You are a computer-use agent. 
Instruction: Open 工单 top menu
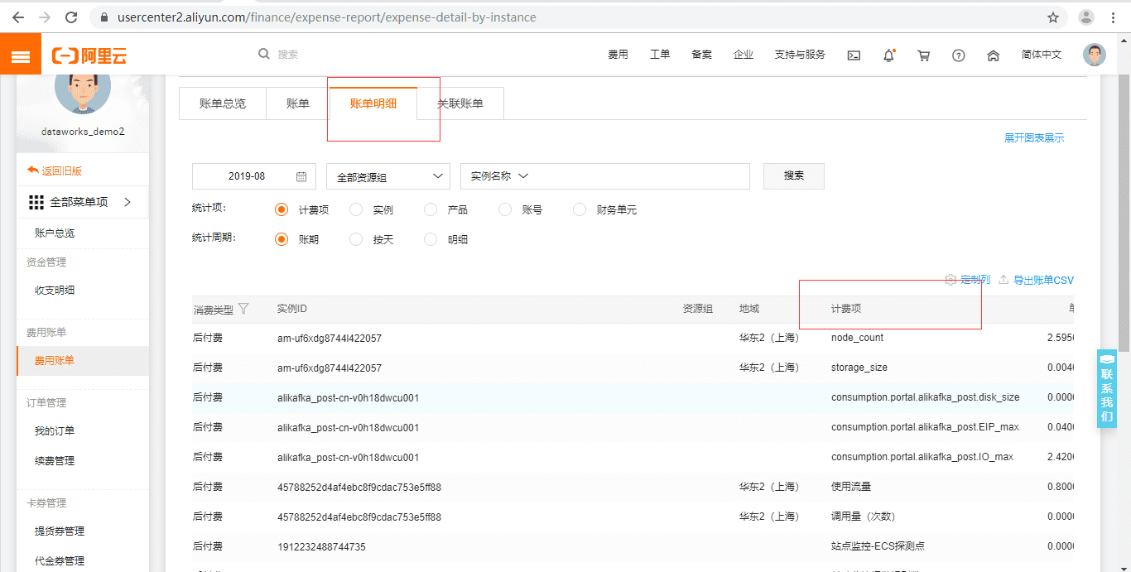[660, 55]
